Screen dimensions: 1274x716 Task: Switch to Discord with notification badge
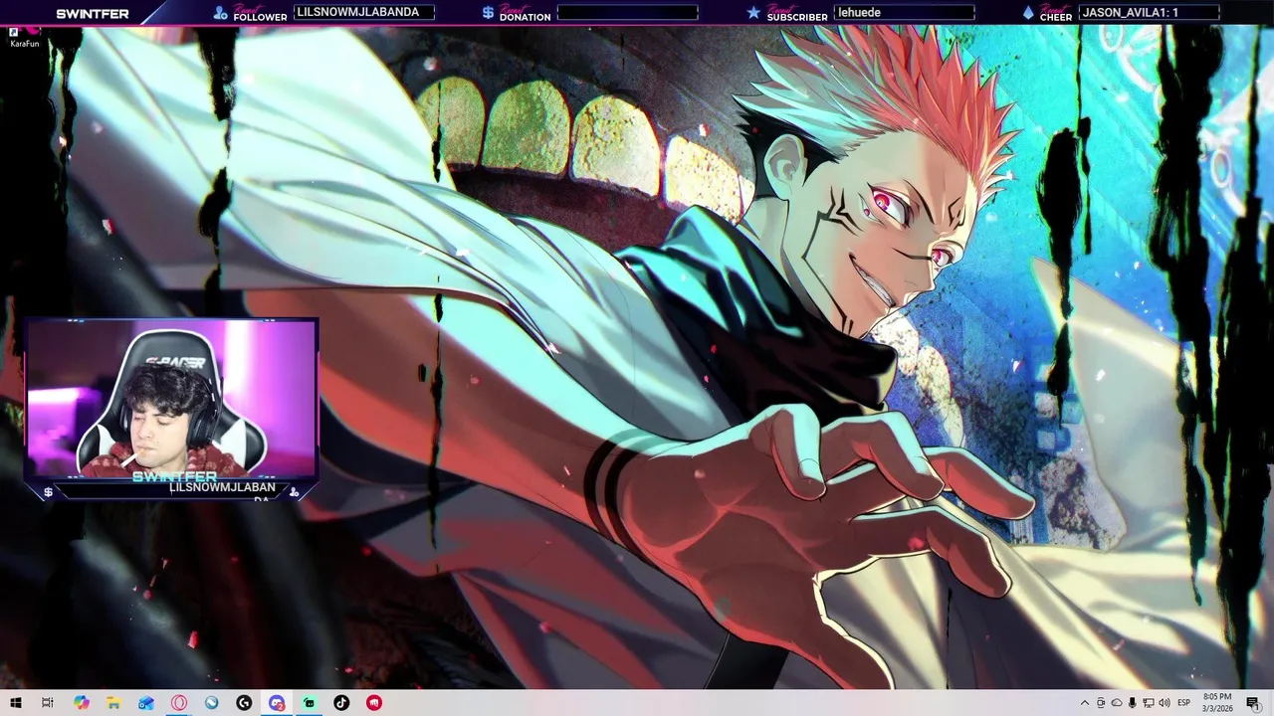click(x=277, y=703)
